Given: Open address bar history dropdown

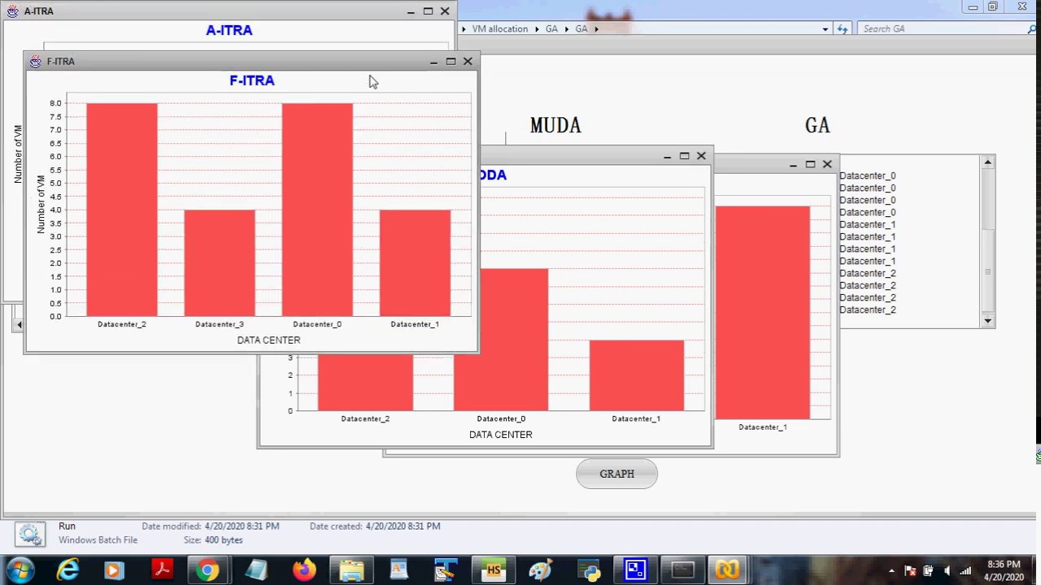Looking at the screenshot, I should (825, 28).
